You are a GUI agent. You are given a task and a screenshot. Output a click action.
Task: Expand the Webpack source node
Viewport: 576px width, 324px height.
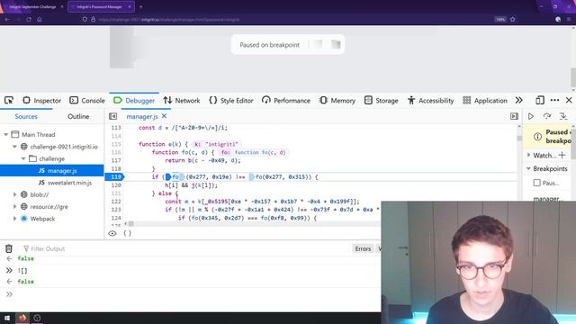pos(14,219)
